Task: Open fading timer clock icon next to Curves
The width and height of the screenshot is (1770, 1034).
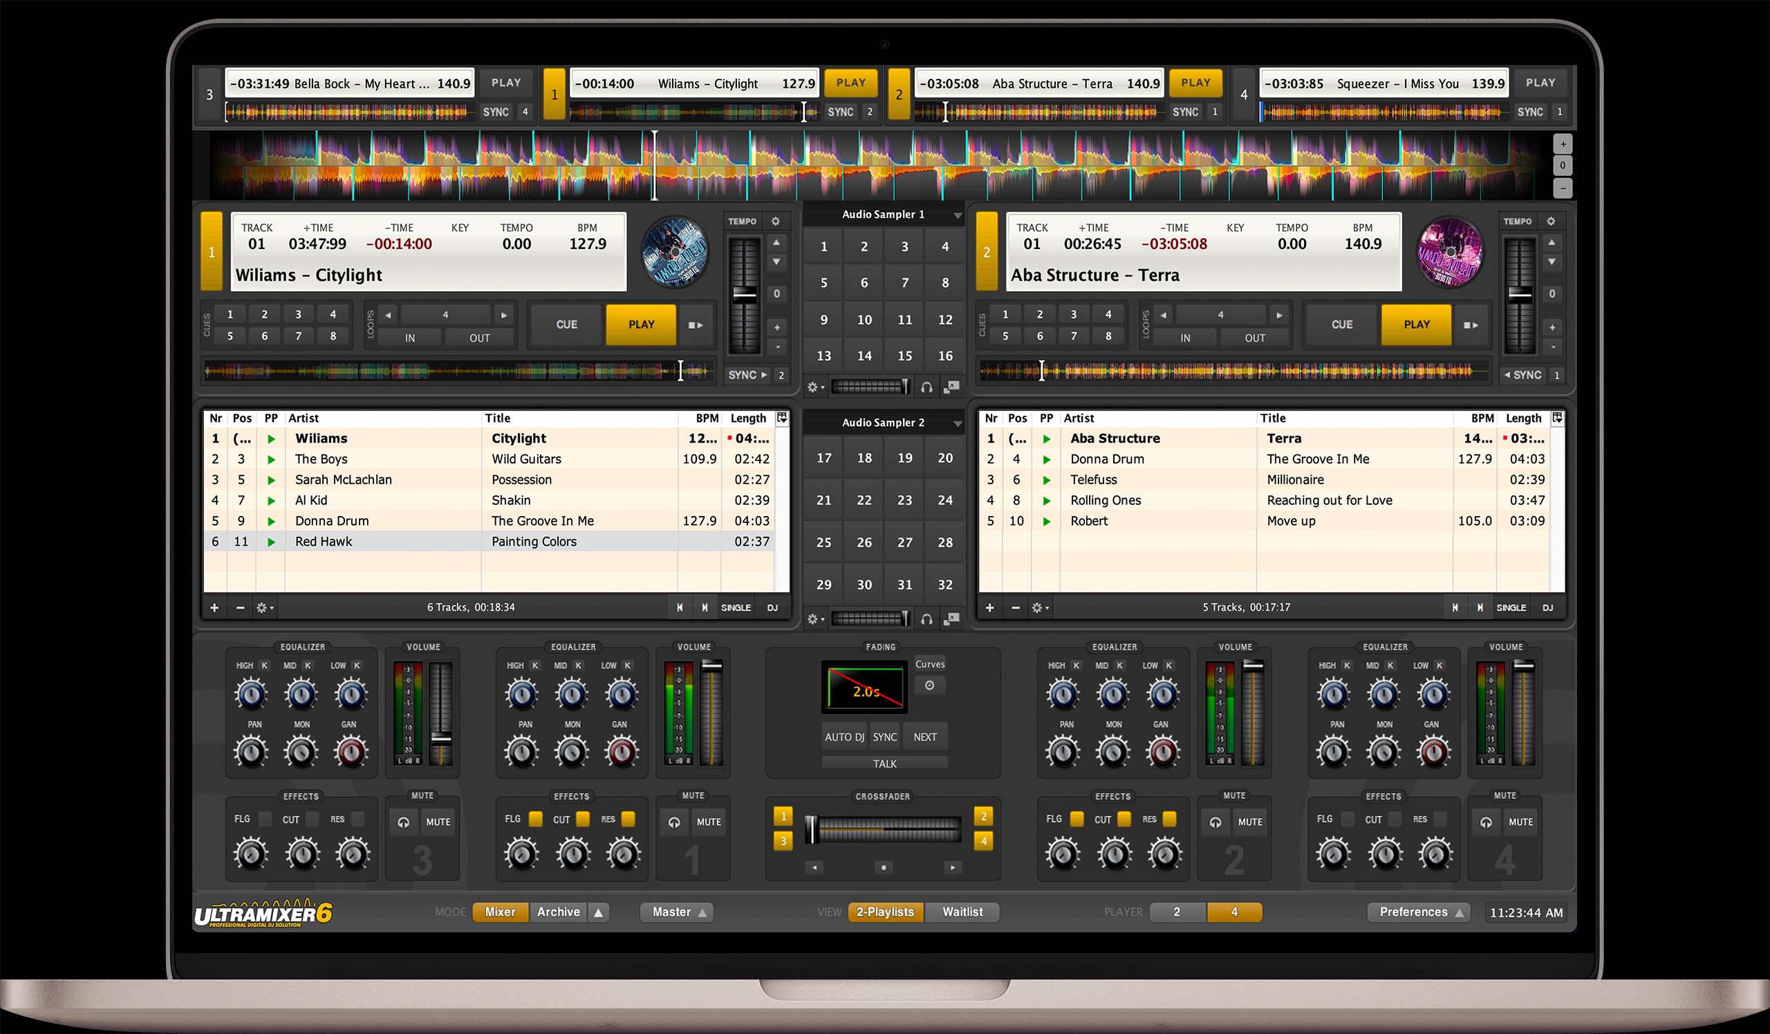Action: (930, 685)
